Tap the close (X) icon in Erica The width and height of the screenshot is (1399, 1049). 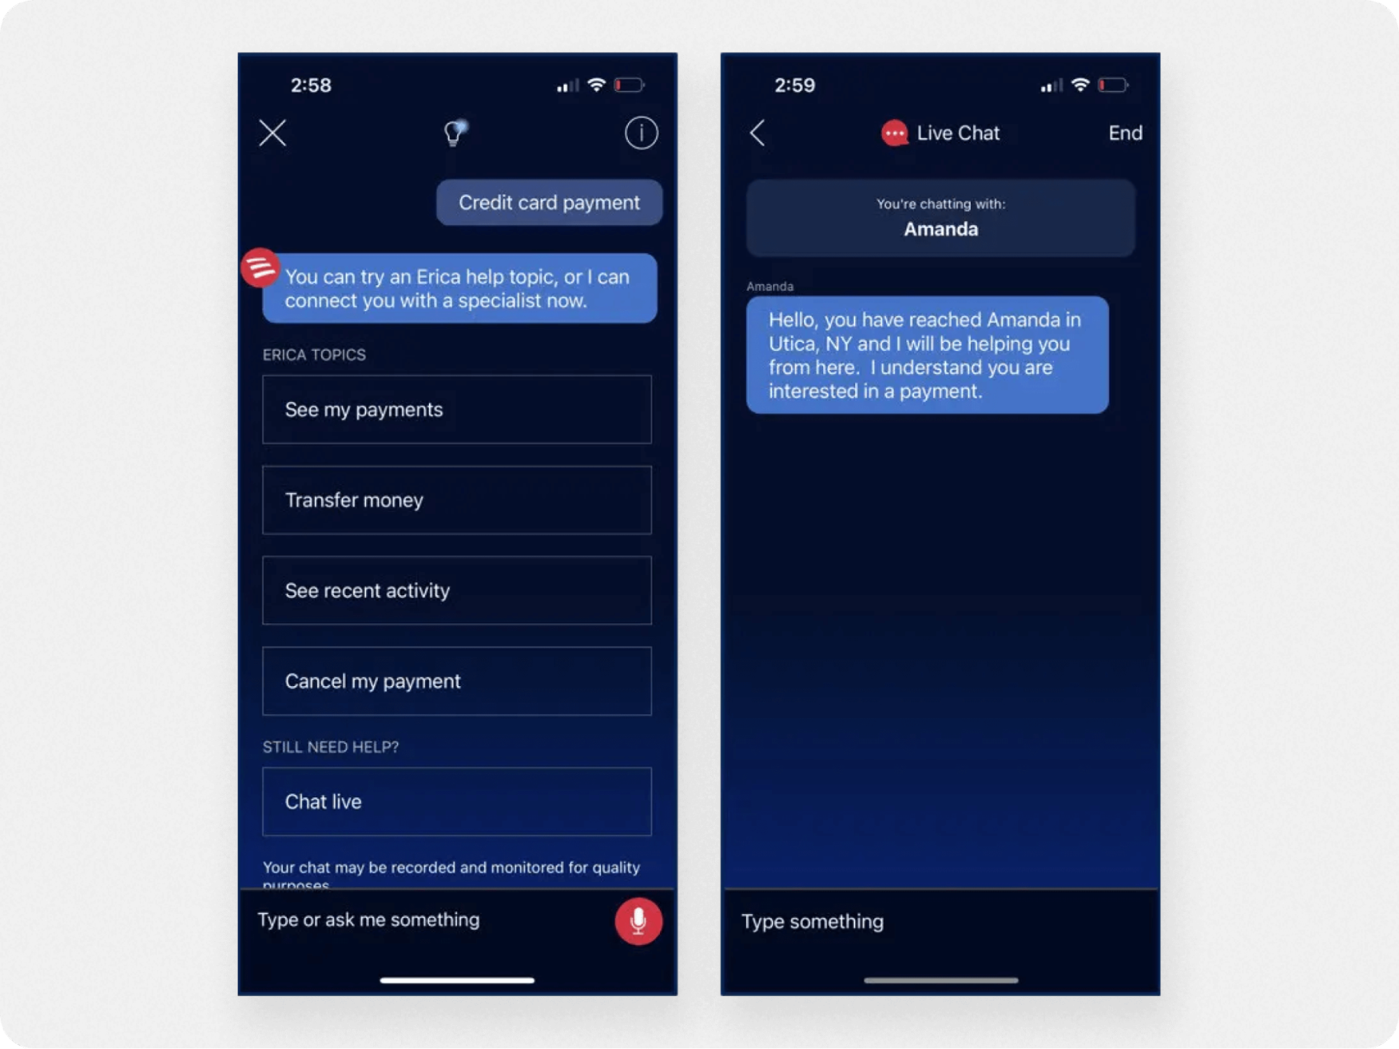[272, 132]
